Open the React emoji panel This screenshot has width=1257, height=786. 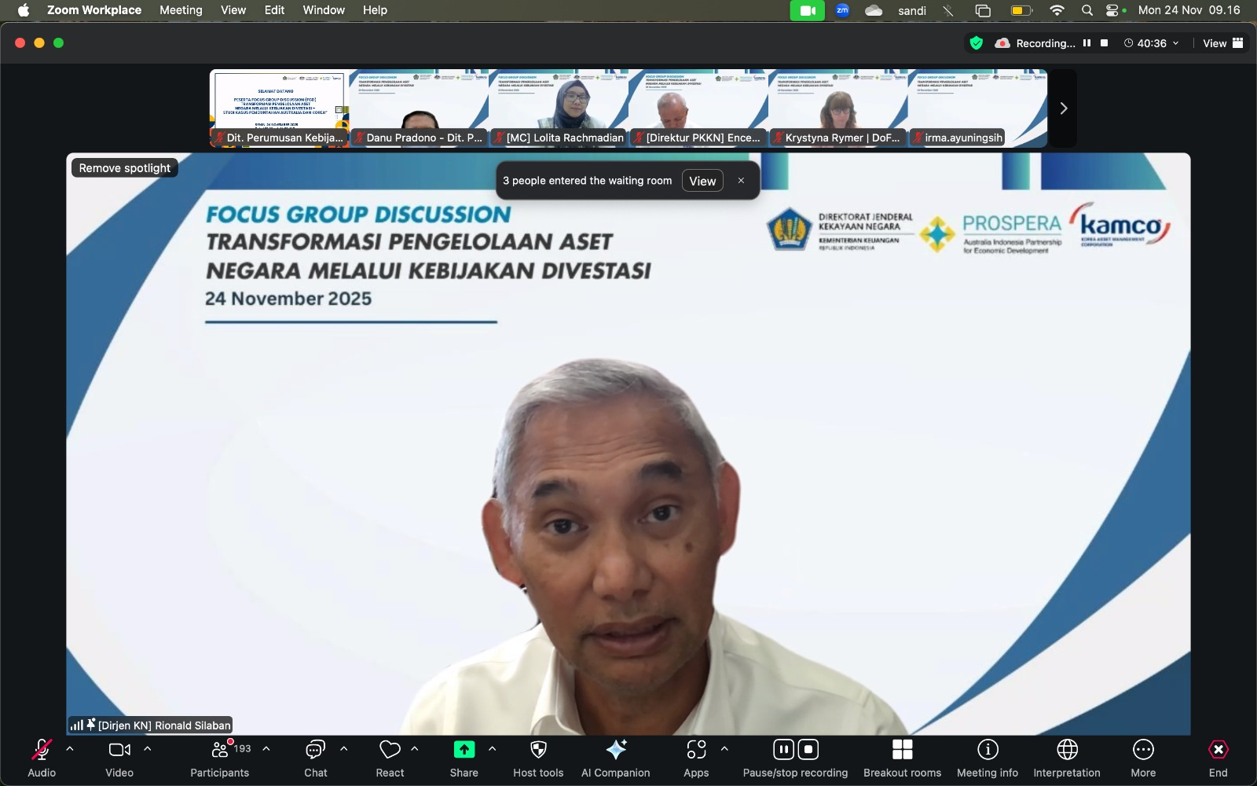[x=390, y=748]
